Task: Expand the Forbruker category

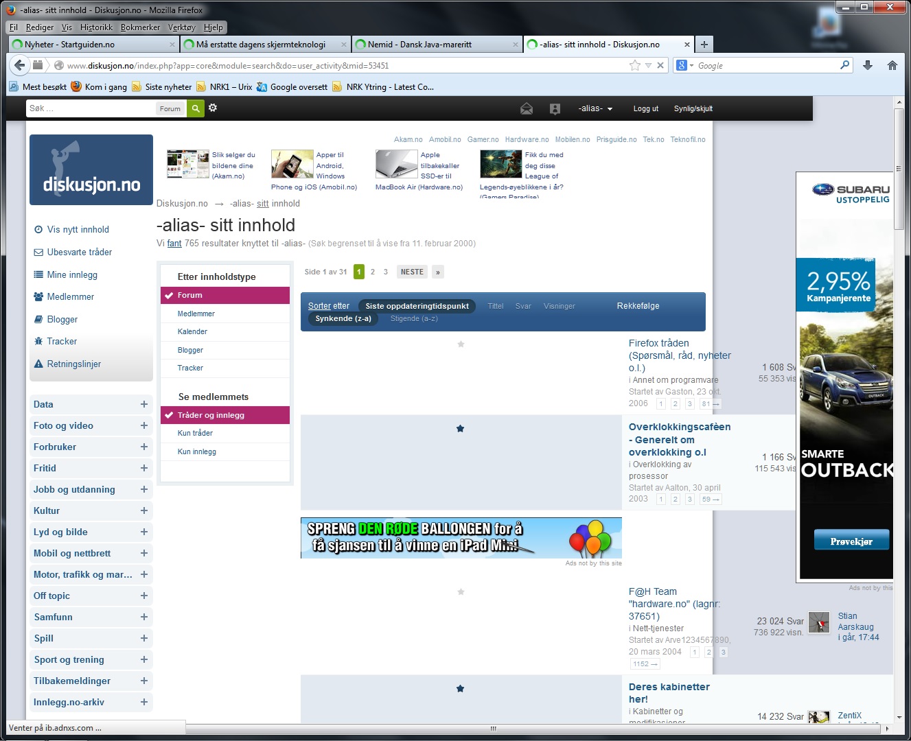Action: tap(144, 447)
